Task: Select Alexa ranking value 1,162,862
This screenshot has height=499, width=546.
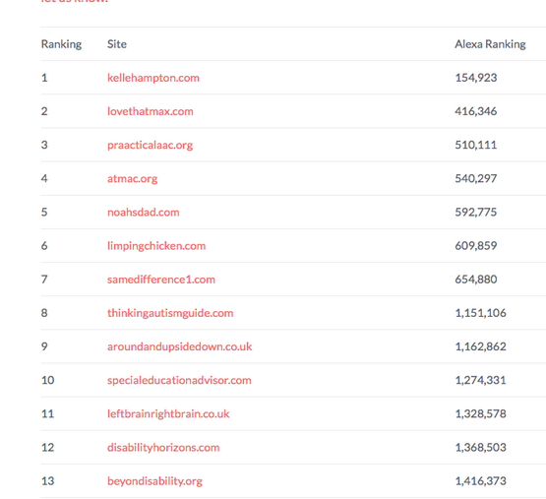Action: [480, 346]
